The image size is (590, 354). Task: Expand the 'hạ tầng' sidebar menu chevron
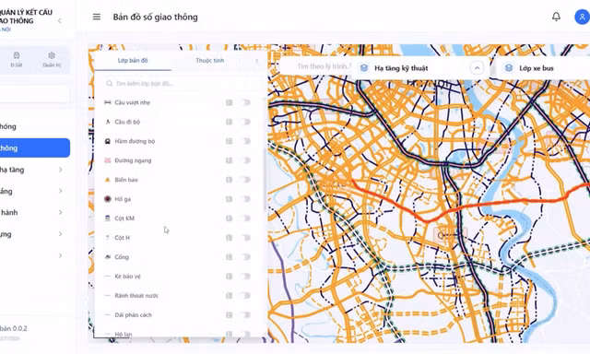60,170
